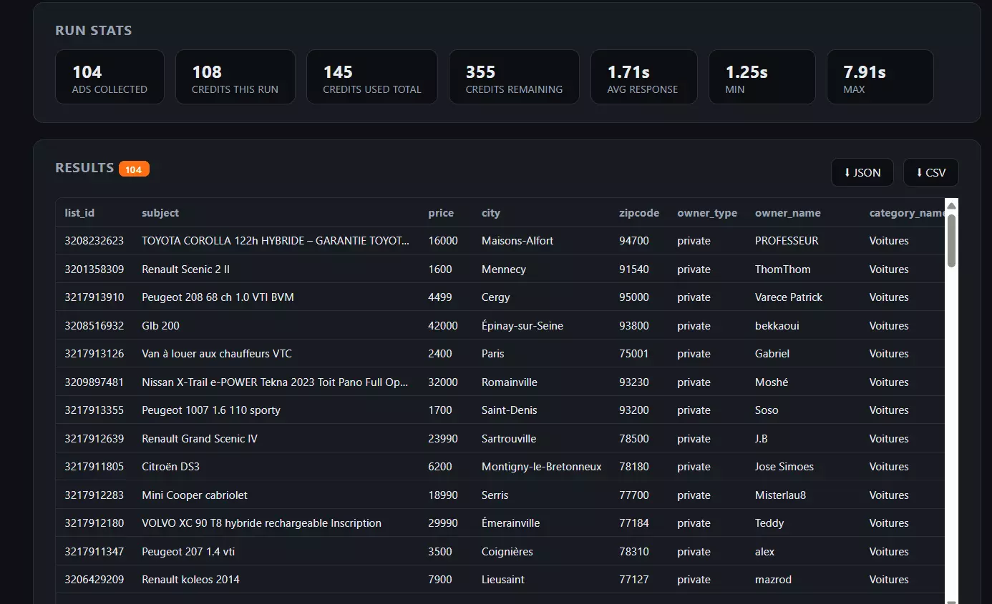992x604 pixels.
Task: Select the Ads Collected stat card
Action: pos(110,76)
